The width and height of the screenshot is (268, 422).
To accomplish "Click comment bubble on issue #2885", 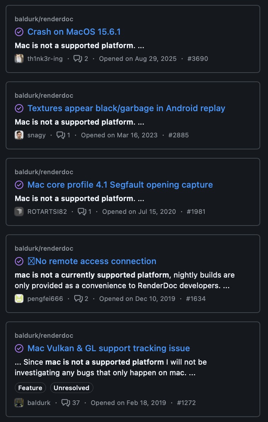I will (61, 135).
